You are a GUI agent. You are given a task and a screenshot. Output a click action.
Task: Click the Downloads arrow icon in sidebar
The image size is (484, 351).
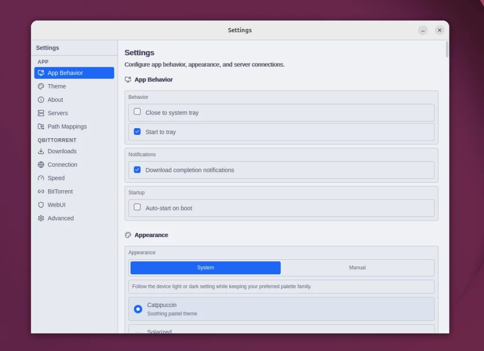click(41, 151)
